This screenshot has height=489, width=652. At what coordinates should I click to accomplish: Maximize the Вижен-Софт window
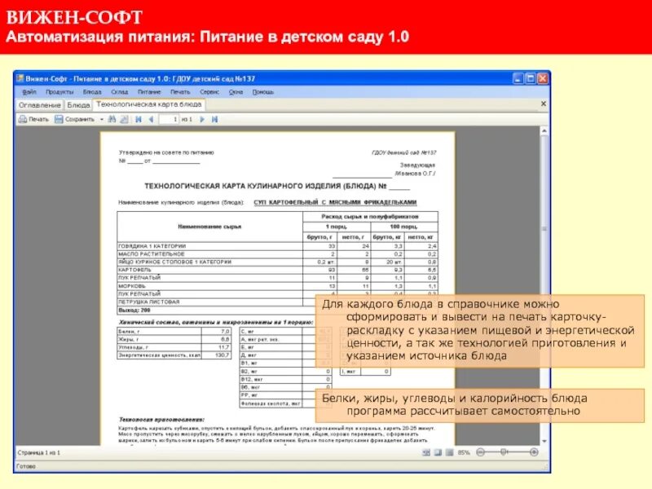[x=531, y=78]
